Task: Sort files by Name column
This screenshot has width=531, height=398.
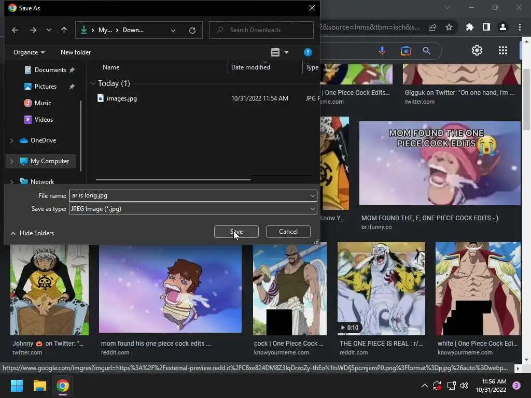Action: (111, 67)
